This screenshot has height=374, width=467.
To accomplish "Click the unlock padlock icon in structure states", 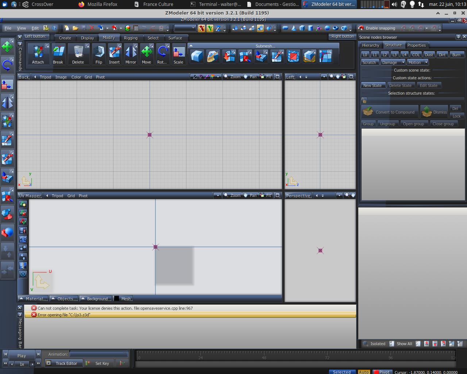I will 364,100.
